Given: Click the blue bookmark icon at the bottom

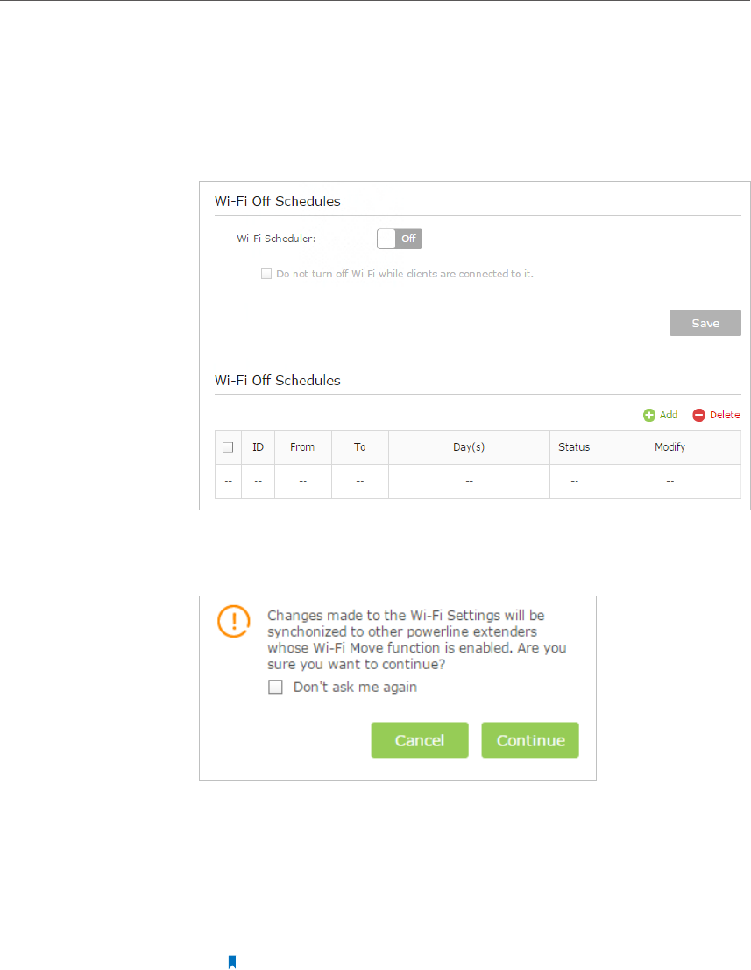Looking at the screenshot, I should [x=232, y=962].
